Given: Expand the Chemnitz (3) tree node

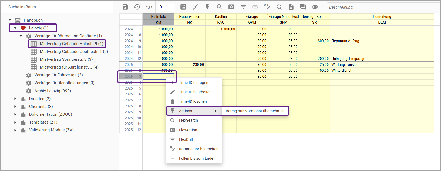Looking at the screenshot, I should (x=15, y=107).
